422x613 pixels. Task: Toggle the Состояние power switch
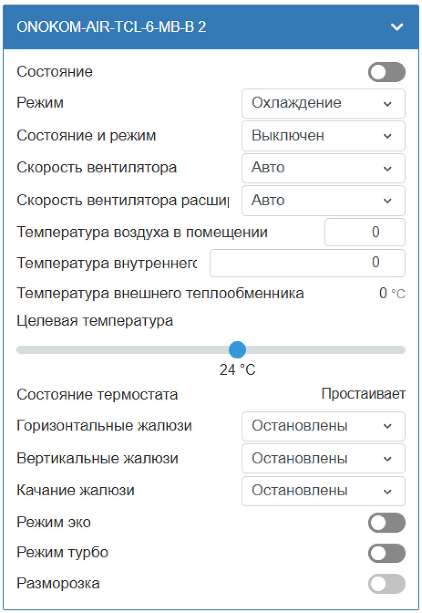pos(386,72)
